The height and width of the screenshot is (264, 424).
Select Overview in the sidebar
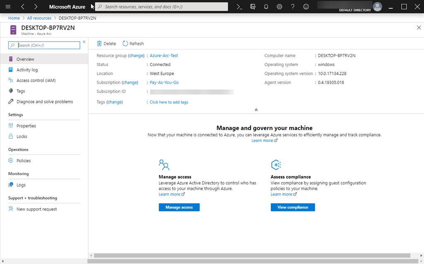[44, 59]
